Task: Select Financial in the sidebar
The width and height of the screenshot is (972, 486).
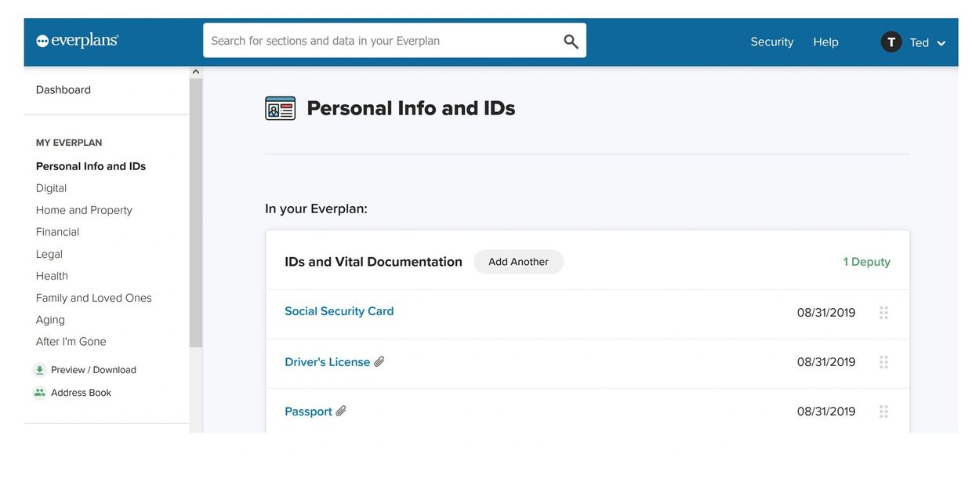Action: pyautogui.click(x=57, y=232)
